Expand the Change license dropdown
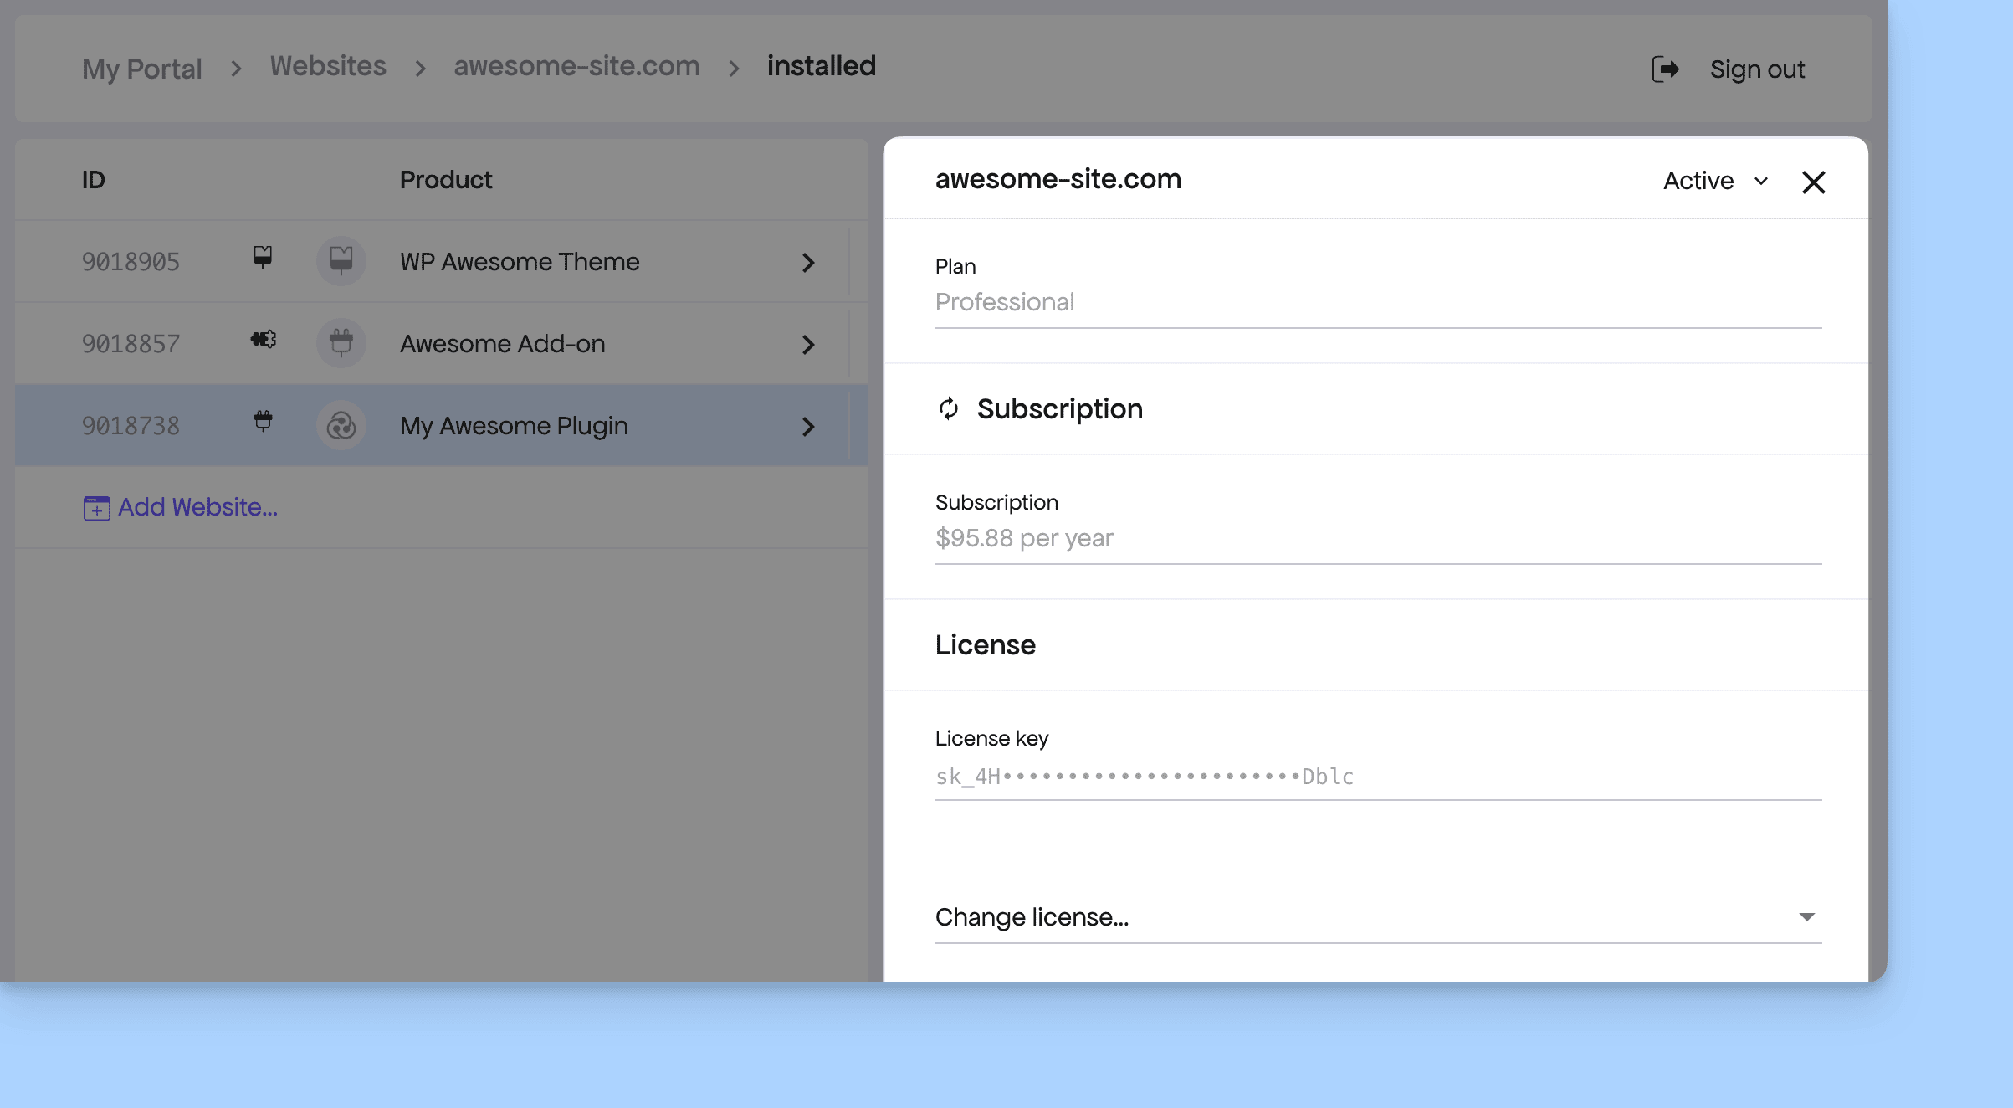The width and height of the screenshot is (2013, 1108). [1378, 917]
